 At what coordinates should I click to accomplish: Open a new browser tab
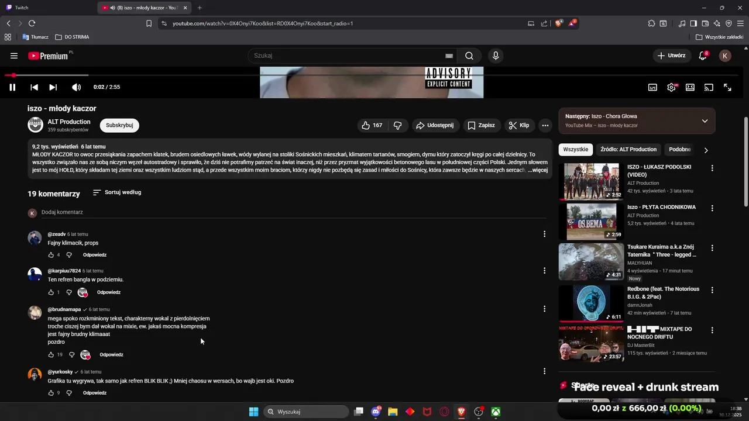point(200,8)
